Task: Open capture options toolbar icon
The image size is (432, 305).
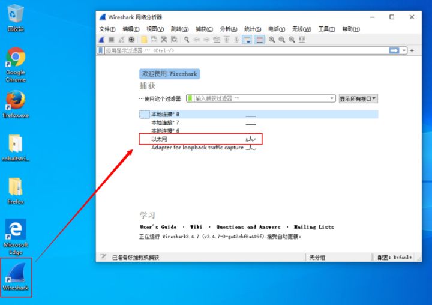Action: coord(131,40)
